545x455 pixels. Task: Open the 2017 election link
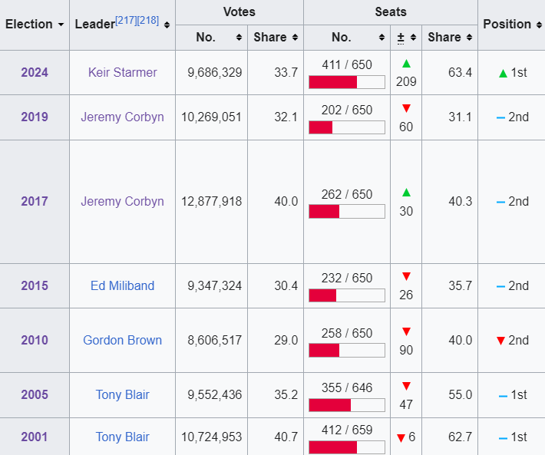tap(35, 202)
